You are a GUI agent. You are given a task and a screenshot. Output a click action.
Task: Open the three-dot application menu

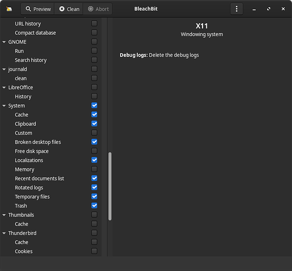pos(237,9)
